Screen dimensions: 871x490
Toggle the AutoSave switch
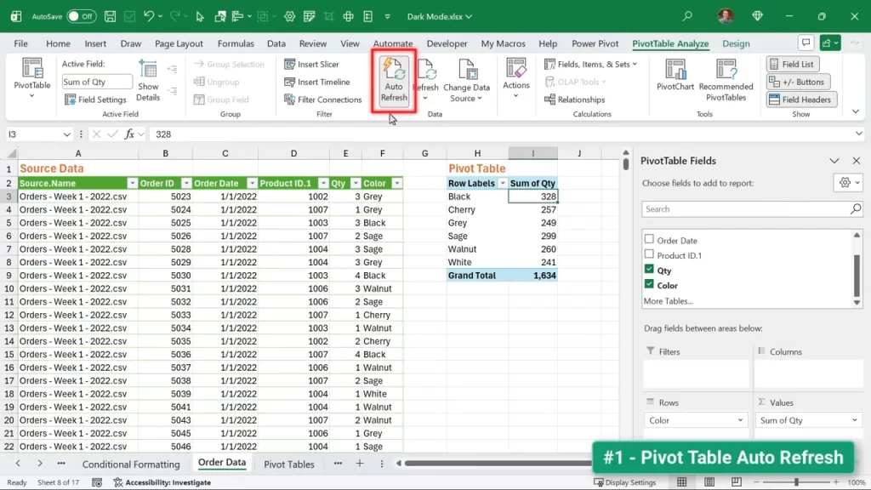tap(82, 16)
